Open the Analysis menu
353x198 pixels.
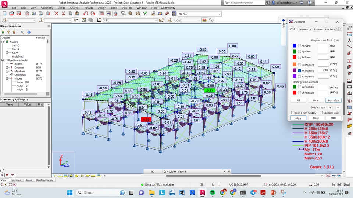tap(75, 8)
